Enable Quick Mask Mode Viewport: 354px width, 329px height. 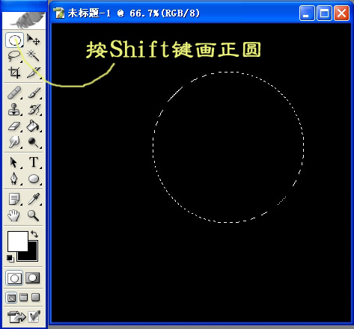pyautogui.click(x=33, y=277)
